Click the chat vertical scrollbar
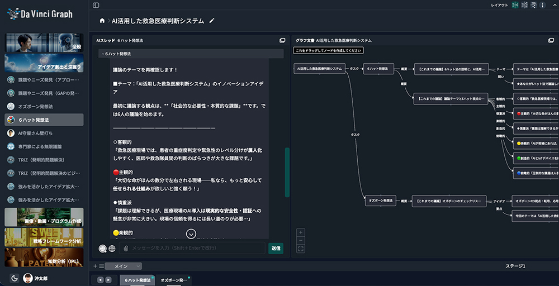 (x=287, y=172)
